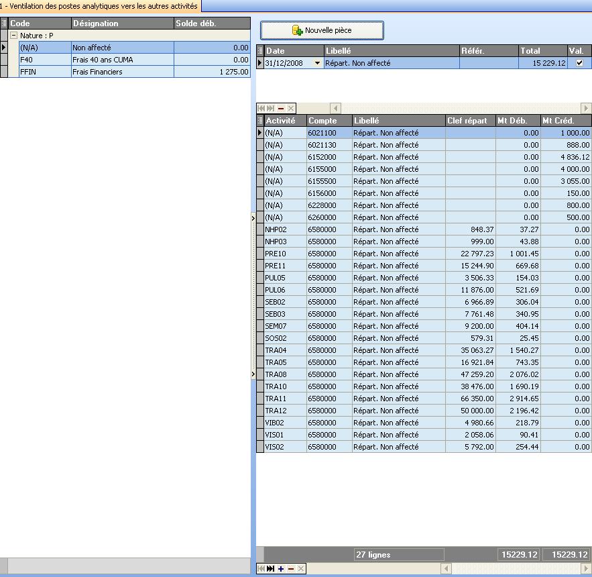Delete line using bottom minus icon

click(291, 569)
